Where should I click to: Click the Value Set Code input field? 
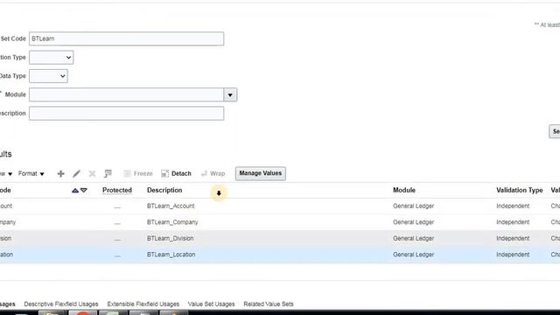click(x=126, y=38)
